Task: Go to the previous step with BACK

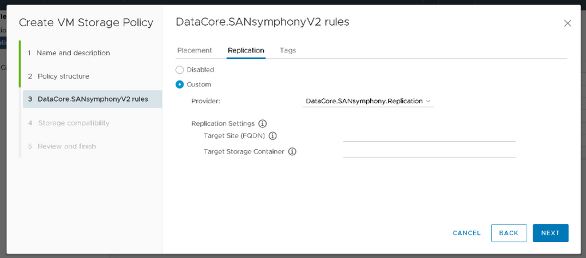Action: [508, 233]
